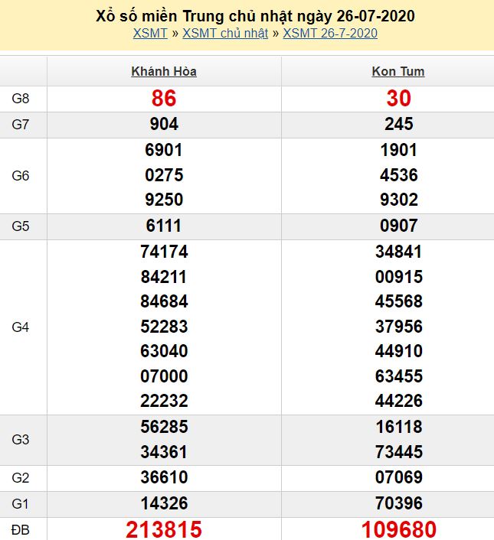The width and height of the screenshot is (494, 540).
Task: Click Kon Tum G5 number 0907
Action: (x=398, y=226)
